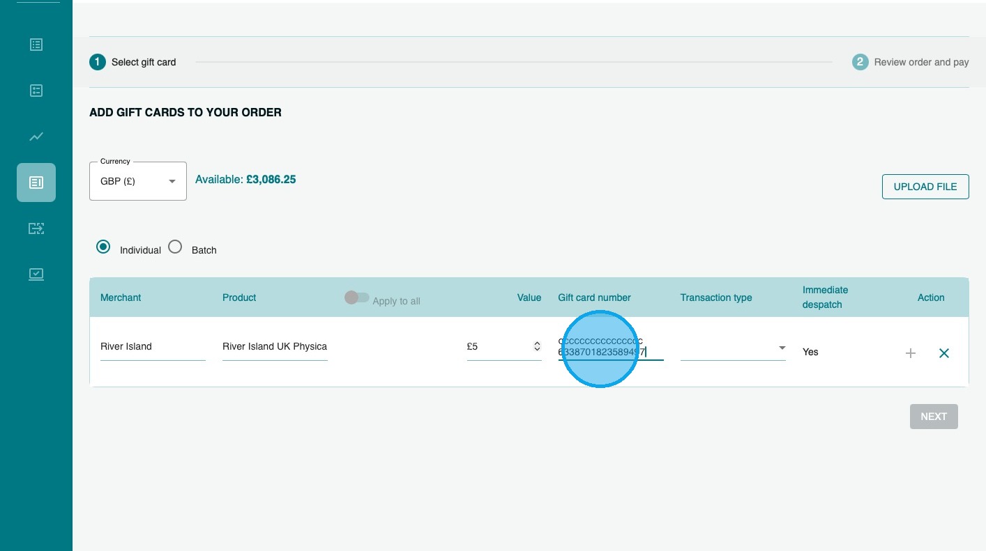Select the highlighted newspaper order icon
986x551 pixels.
click(36, 183)
